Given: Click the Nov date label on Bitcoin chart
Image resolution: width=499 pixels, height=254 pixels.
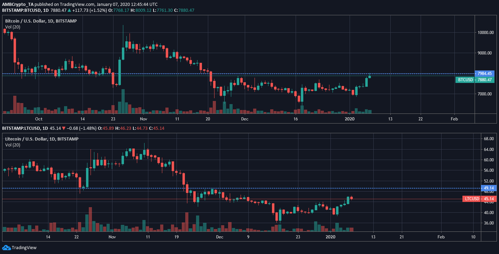Looking at the screenshot, I should [x=143, y=119].
